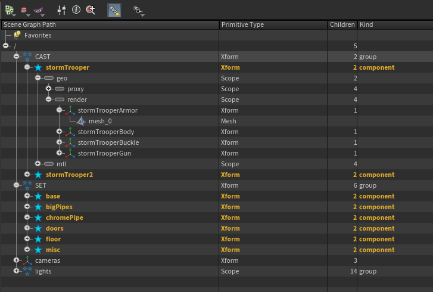This screenshot has height=292, width=433.
Task: Expand the stormTrooperBuckle node
Action: [x=59, y=142]
